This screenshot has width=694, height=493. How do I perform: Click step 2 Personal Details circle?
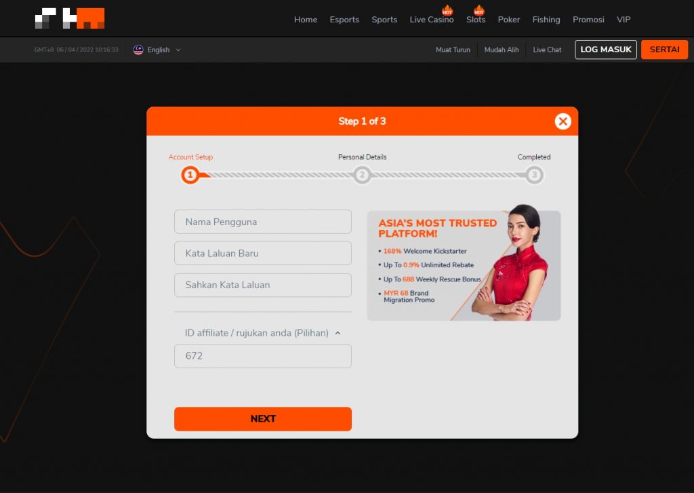tap(362, 175)
